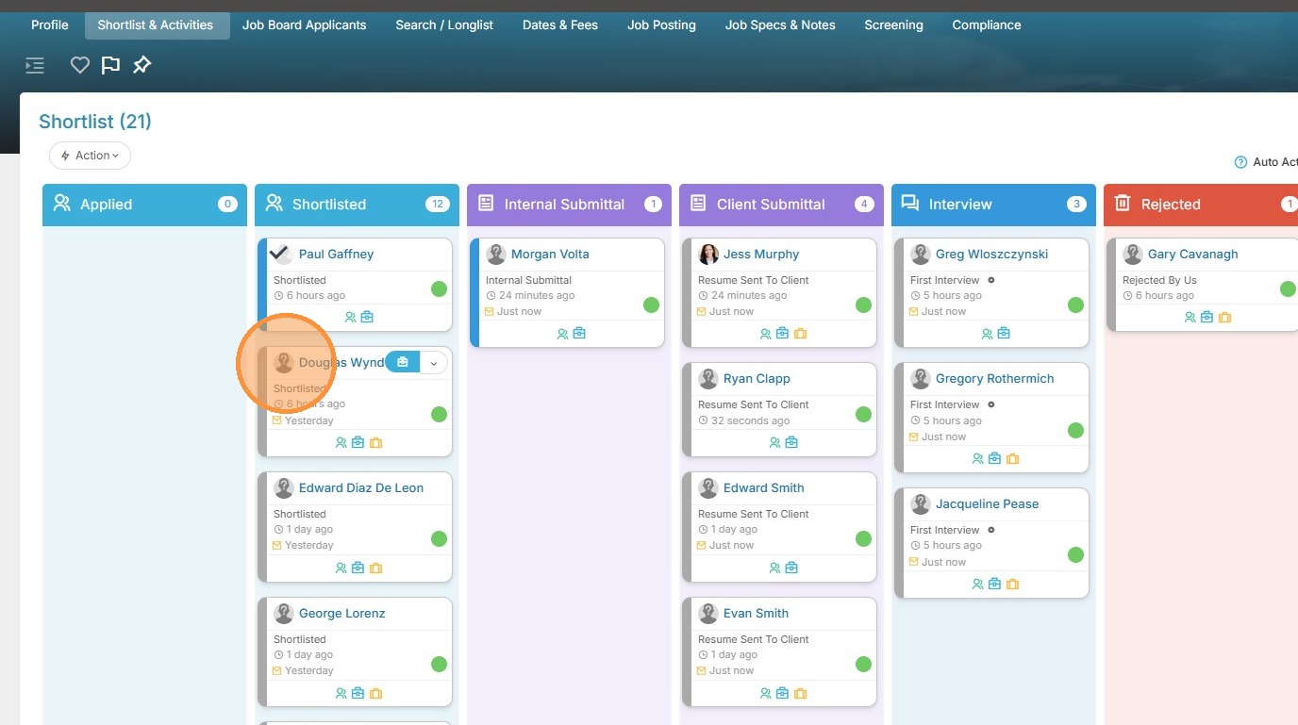Switch to the Compliance tab

click(x=987, y=25)
